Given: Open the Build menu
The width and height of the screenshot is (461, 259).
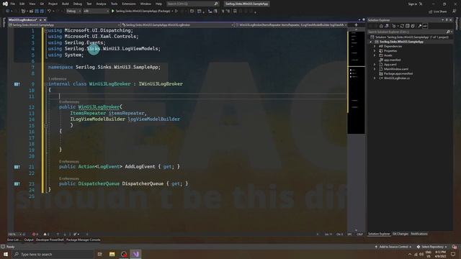Looking at the screenshot, I should (66, 4).
